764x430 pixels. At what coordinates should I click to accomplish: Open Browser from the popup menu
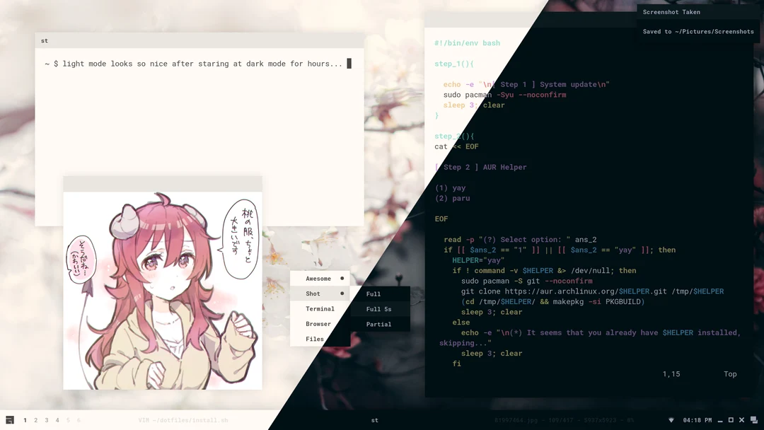click(x=318, y=324)
